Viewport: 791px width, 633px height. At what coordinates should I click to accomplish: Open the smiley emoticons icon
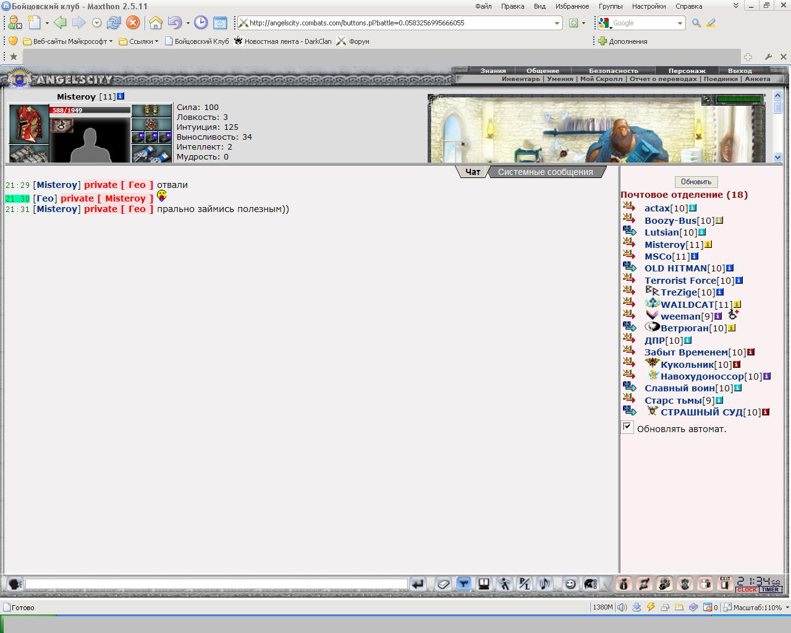pos(570,584)
